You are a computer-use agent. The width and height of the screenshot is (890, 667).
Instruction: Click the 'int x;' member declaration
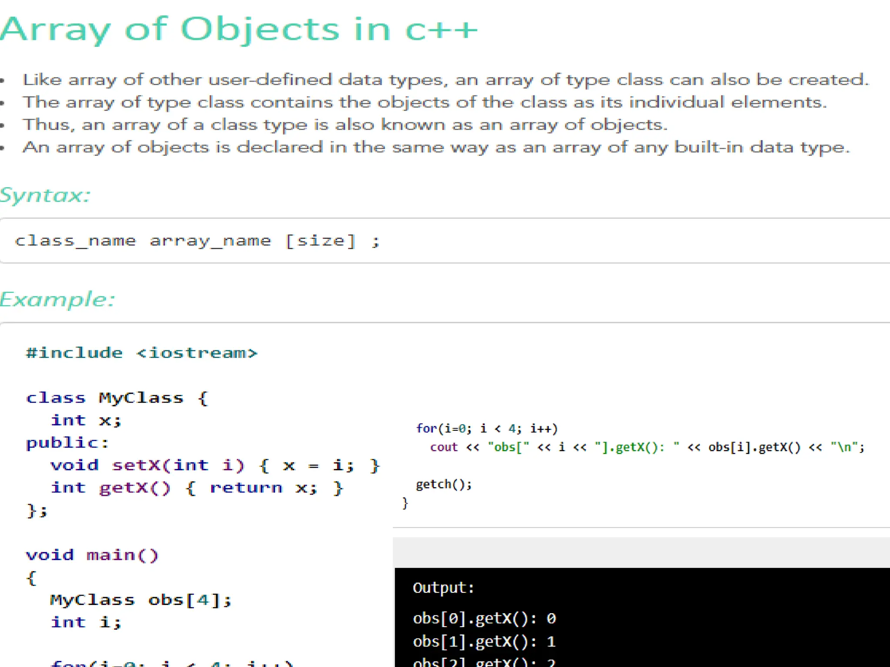point(86,420)
